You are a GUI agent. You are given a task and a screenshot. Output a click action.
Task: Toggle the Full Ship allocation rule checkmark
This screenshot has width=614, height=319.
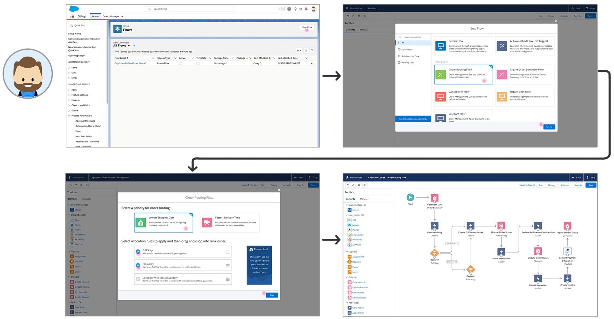pyautogui.click(x=138, y=252)
